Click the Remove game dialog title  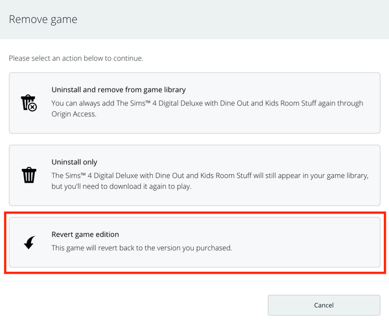(43, 19)
